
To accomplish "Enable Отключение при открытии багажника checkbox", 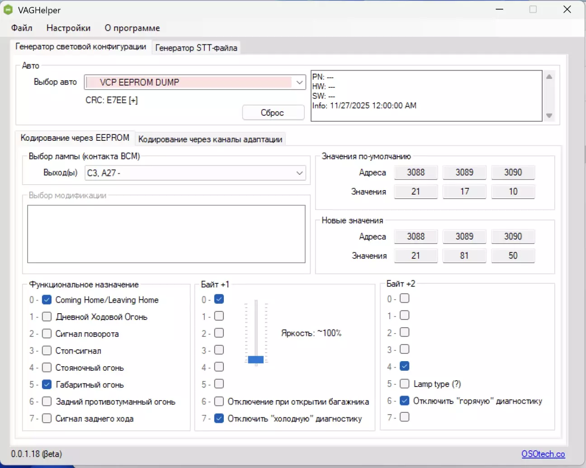I will [219, 401].
